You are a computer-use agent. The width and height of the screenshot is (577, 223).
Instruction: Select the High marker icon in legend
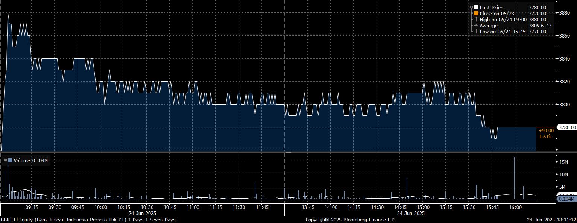coord(476,20)
